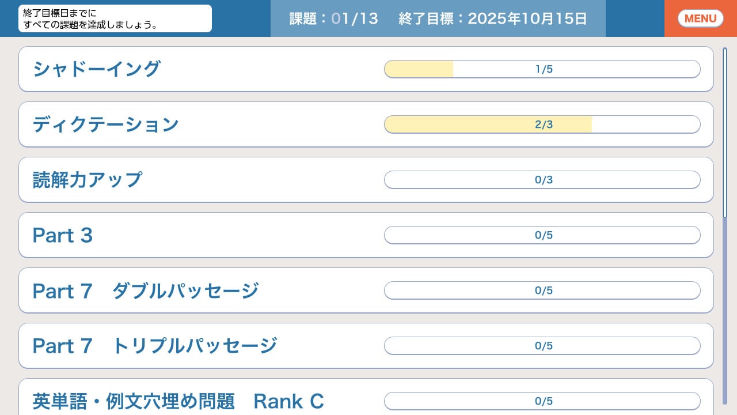Click the Part 3 0/5 progress bar

[x=542, y=235]
